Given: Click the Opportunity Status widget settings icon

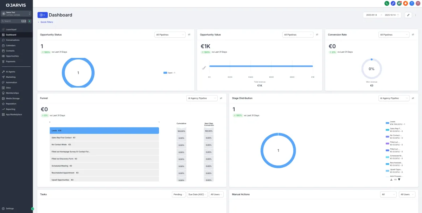Looking at the screenshot, I should [x=189, y=35].
